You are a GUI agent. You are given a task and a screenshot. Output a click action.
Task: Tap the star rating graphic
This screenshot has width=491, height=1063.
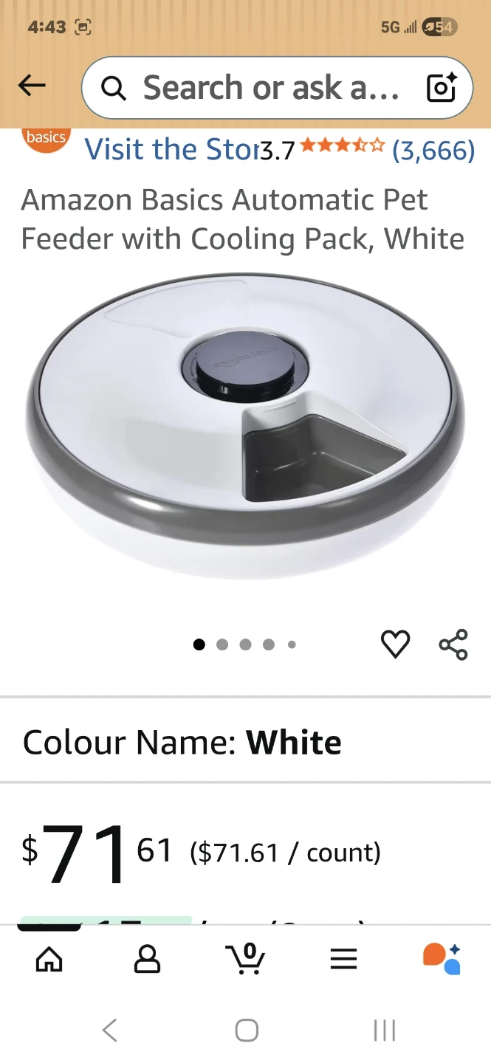[x=342, y=145]
